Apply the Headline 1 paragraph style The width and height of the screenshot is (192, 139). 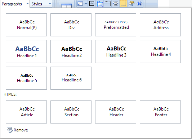(x=26, y=51)
